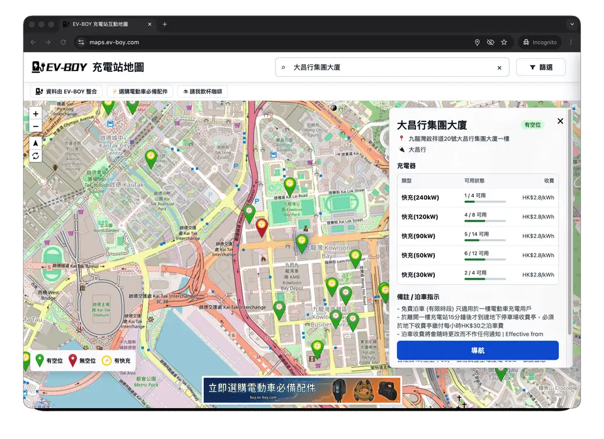
Task: Click the address line 九龍灣啟祥道20號
Action: click(x=459, y=139)
